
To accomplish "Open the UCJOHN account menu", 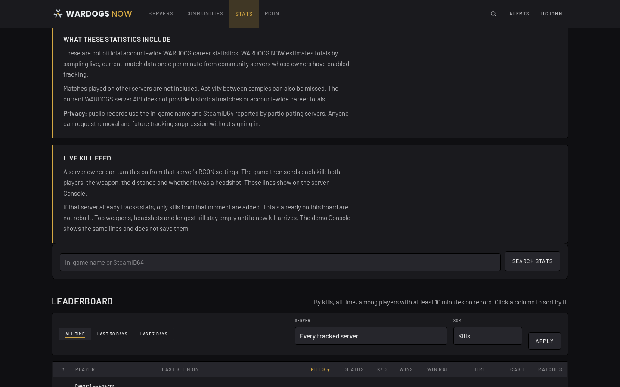I will pos(552,14).
